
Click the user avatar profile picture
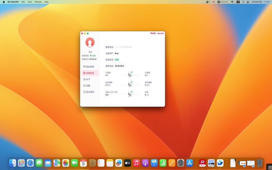pos(90,42)
